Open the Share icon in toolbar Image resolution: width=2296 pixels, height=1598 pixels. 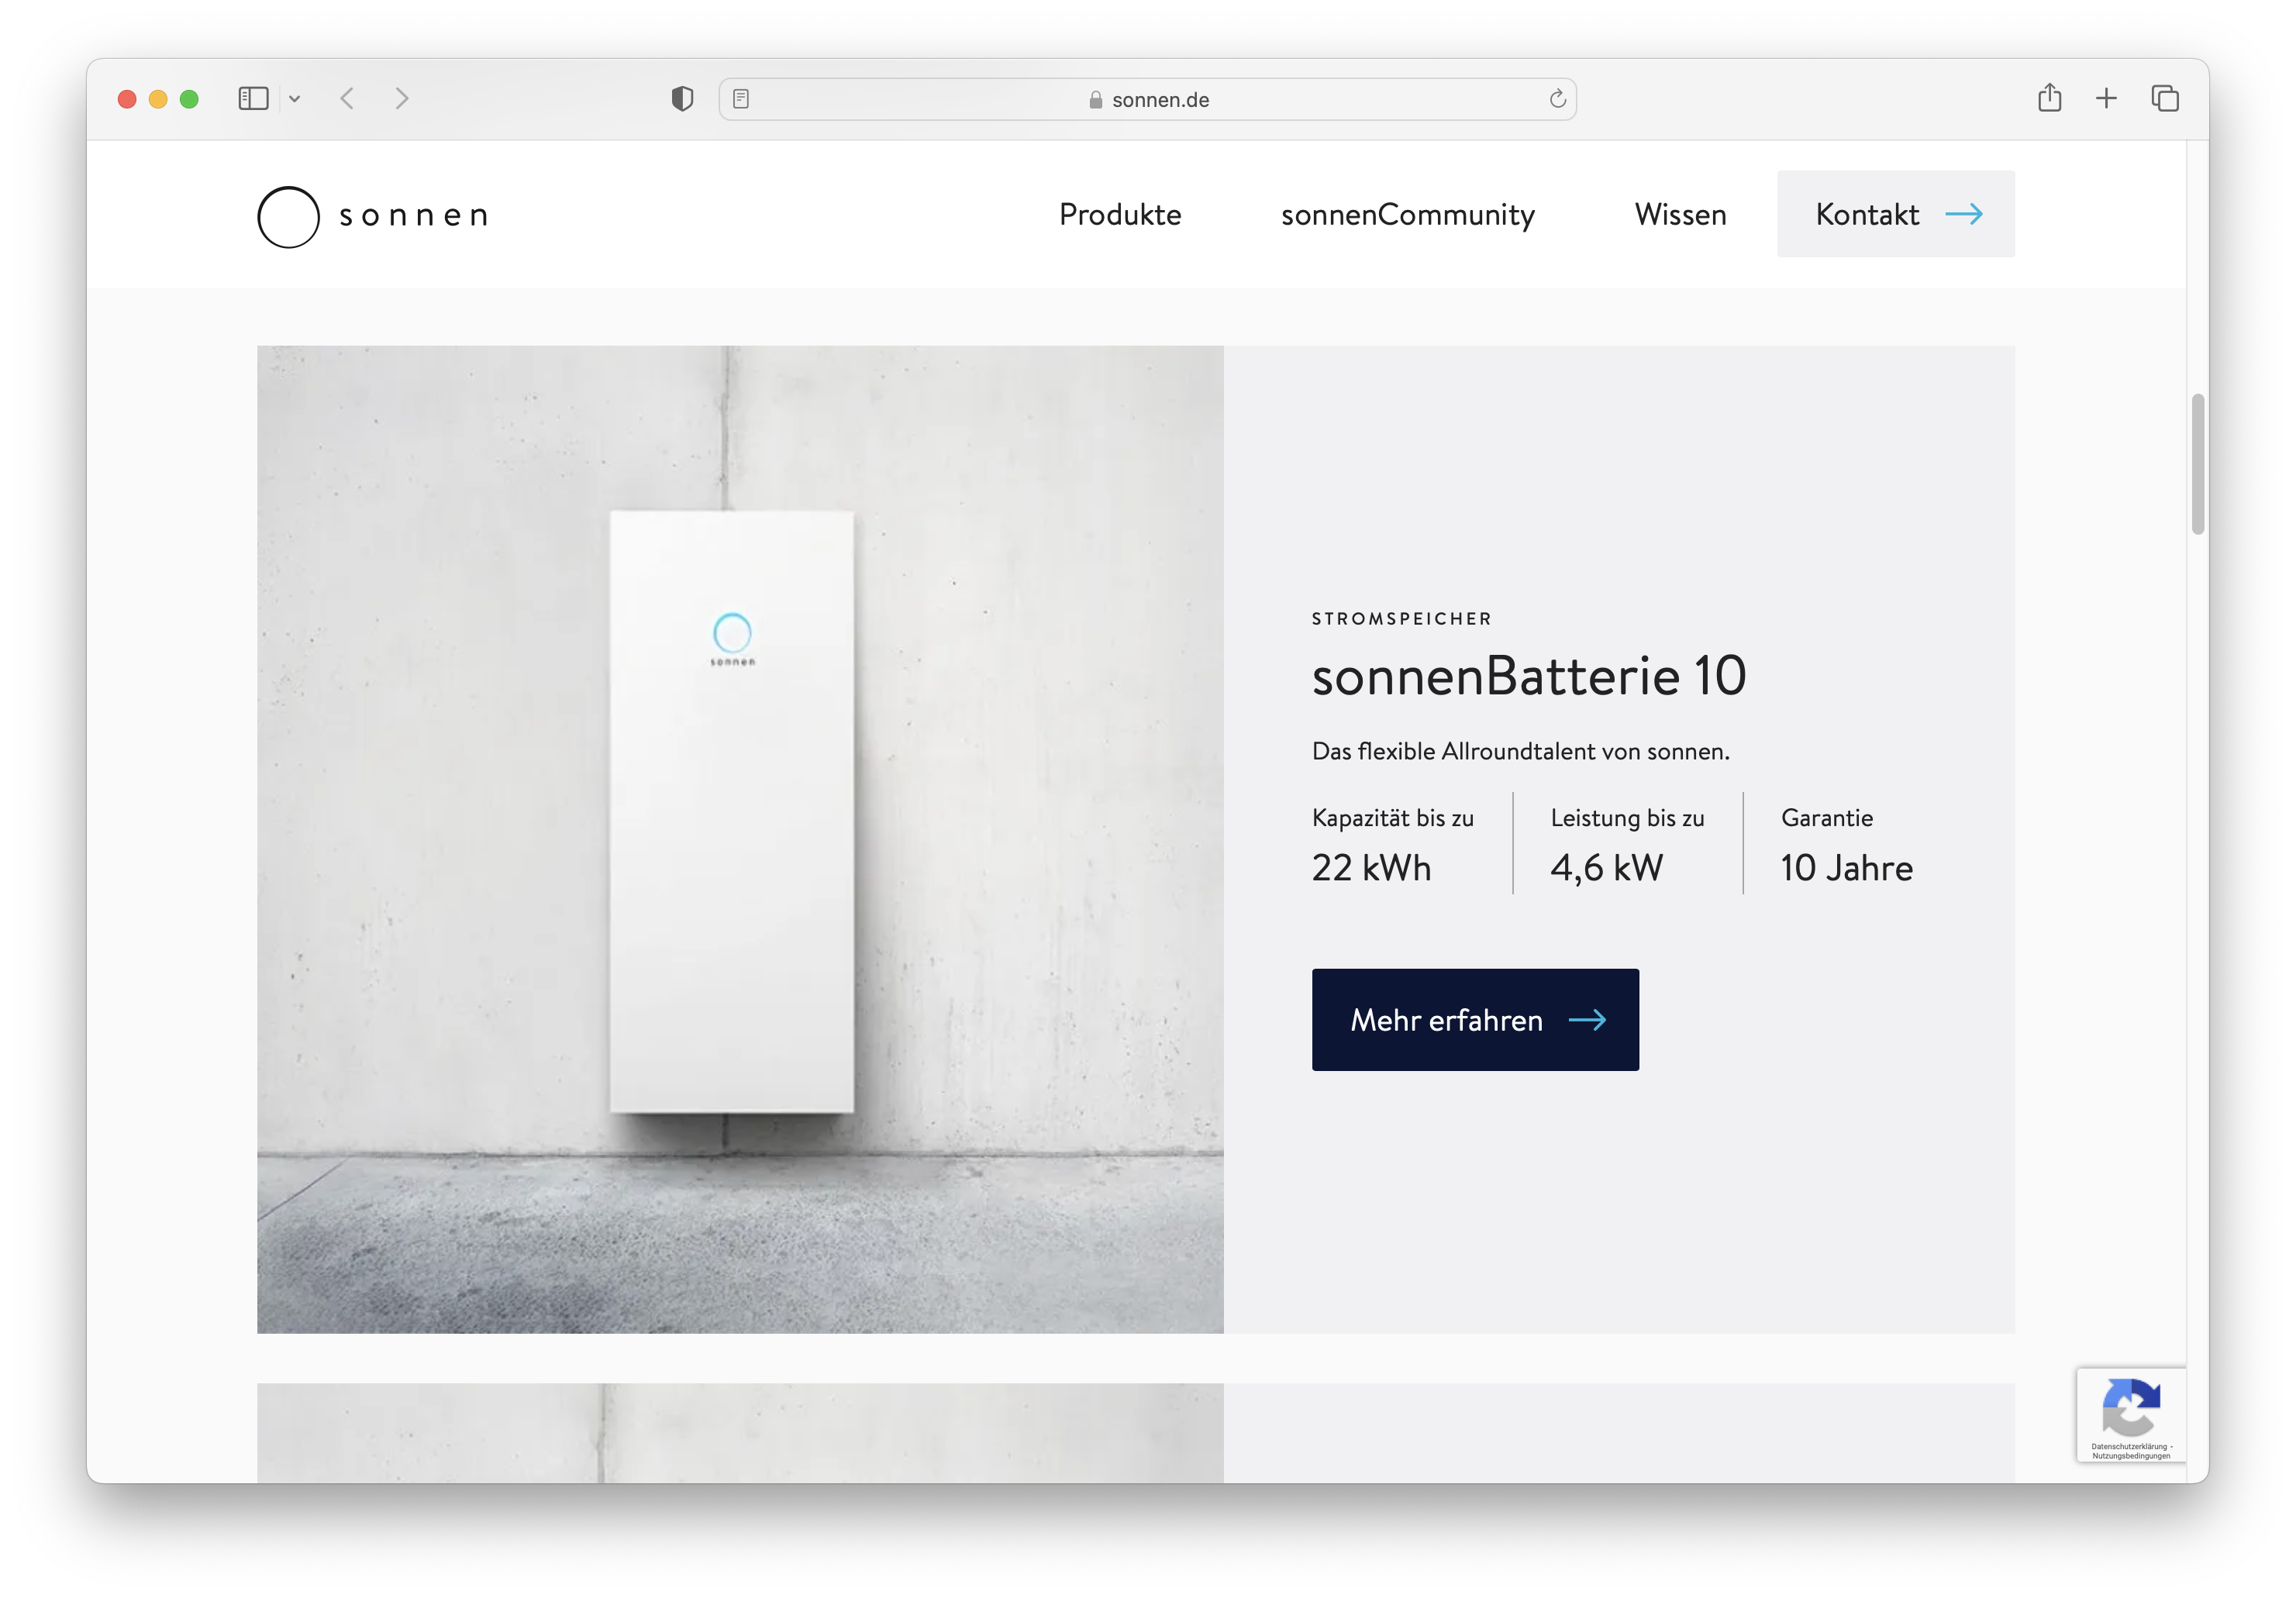click(x=2049, y=97)
